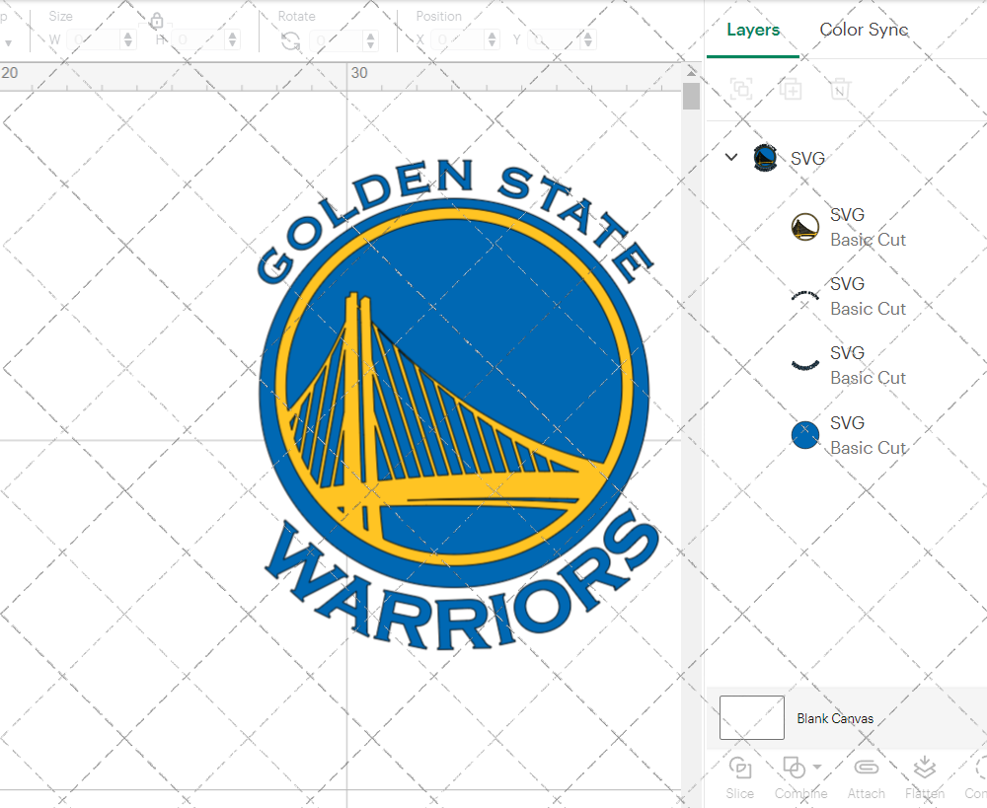
Task: Click the Slice tool icon
Action: (x=739, y=769)
